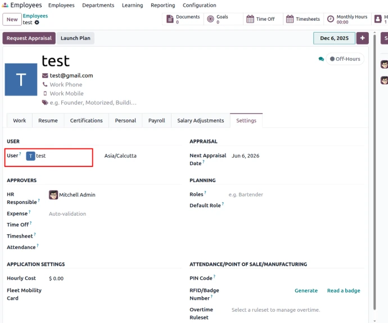Click the employee avatar photo T
This screenshot has height=323, width=388.
click(x=21, y=79)
